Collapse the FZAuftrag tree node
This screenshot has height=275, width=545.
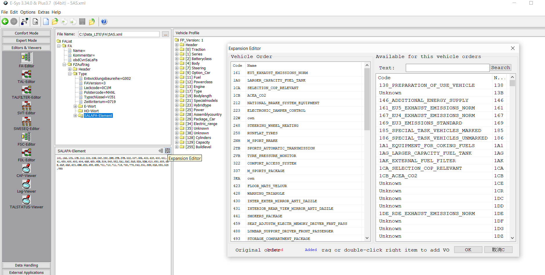click(x=64, y=65)
